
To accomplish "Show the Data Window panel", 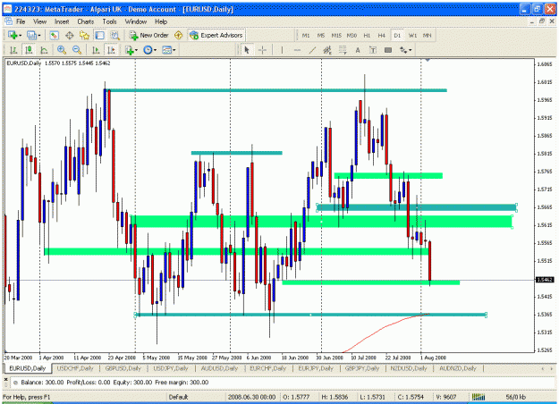I will point(69,35).
